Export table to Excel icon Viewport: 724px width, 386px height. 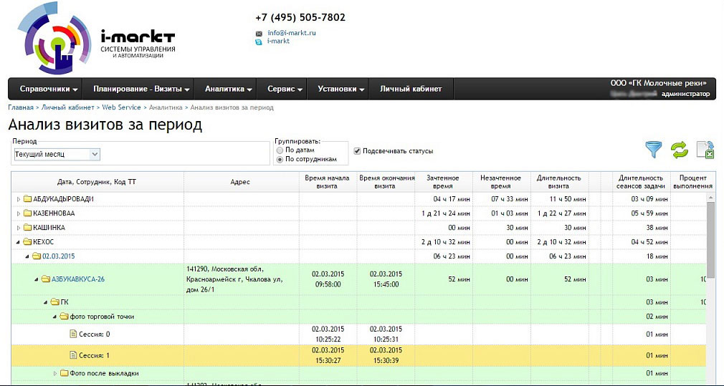click(705, 150)
